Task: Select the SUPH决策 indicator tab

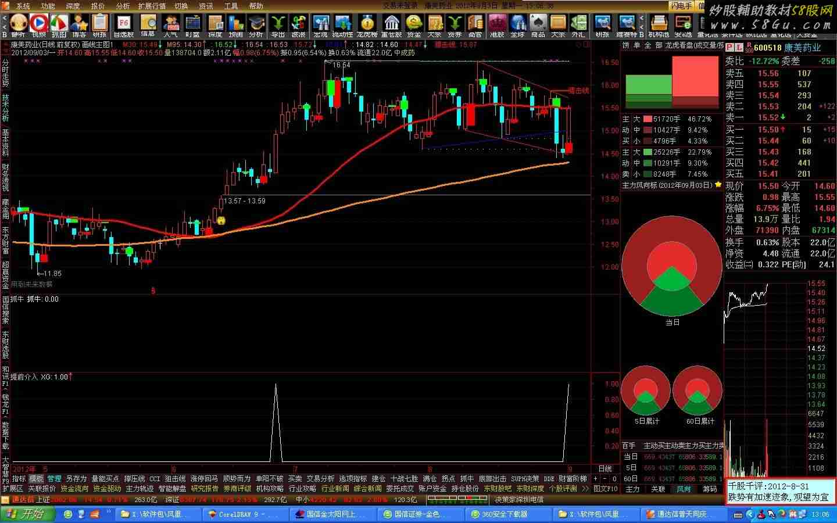Action: [x=525, y=479]
